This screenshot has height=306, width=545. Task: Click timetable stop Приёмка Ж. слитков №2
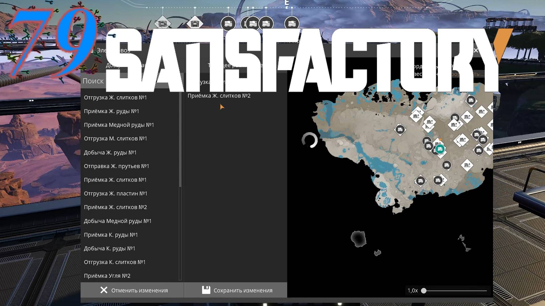(x=219, y=96)
